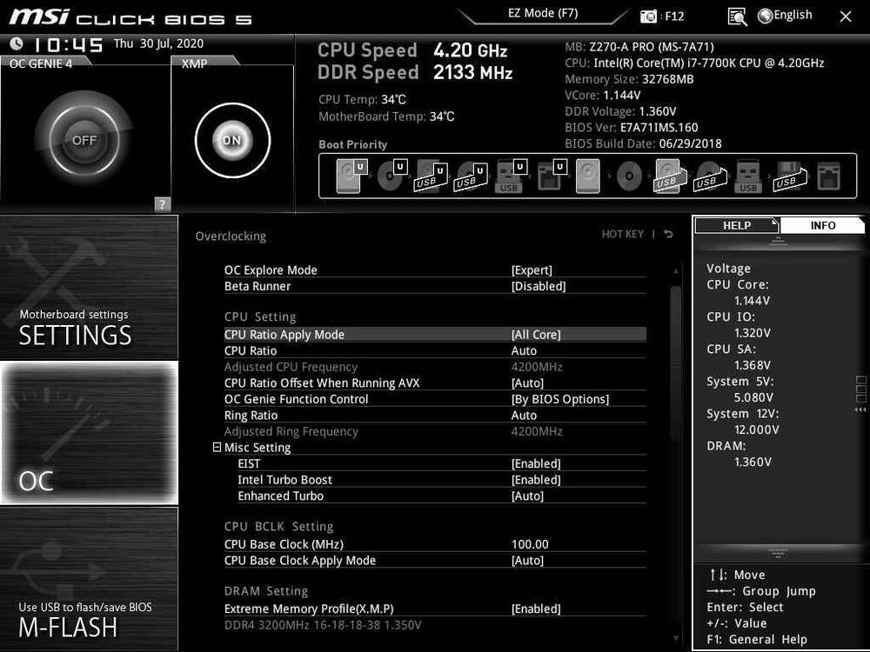Open the M-FLASH menu

pyautogui.click(x=89, y=578)
